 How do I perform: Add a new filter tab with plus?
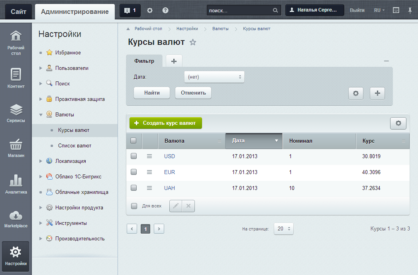pos(174,61)
